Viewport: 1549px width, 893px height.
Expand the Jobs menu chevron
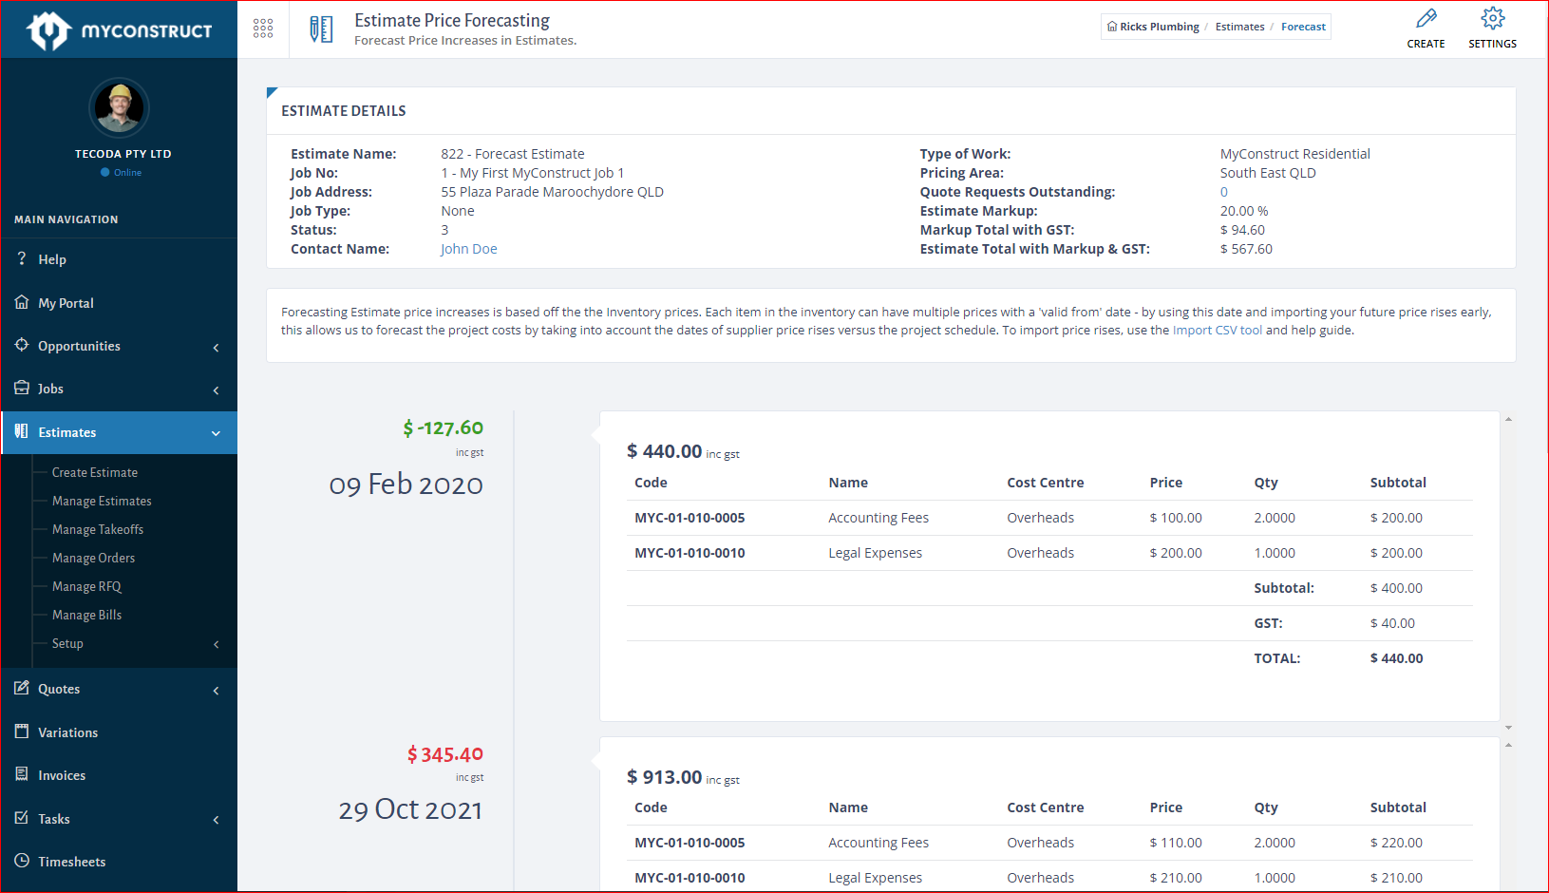point(216,389)
